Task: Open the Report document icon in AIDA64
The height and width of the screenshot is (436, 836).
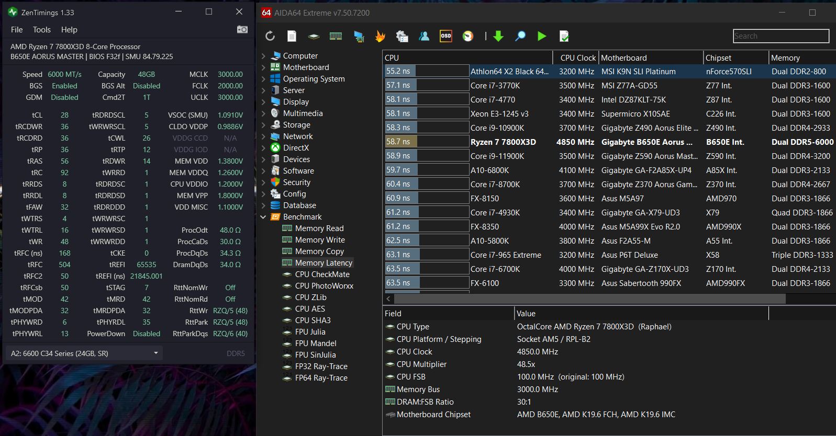Action: pos(292,36)
